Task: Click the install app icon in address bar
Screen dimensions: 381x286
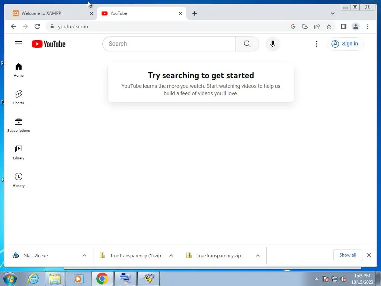Action: (x=305, y=26)
